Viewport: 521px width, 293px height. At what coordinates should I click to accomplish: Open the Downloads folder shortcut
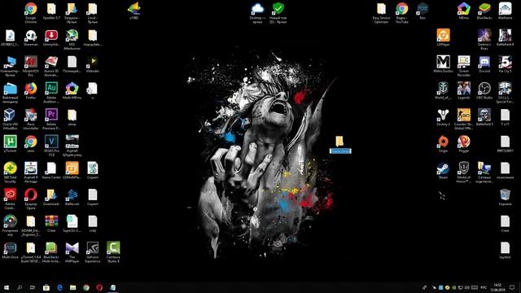coord(51,197)
